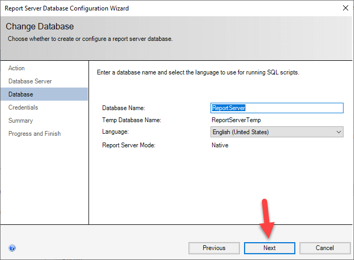Cancel the database configuration
The width and height of the screenshot is (354, 260).
(325, 248)
